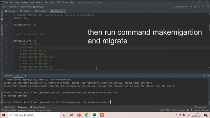The image size is (210, 118).
Task: Click the INSTALLED_APPS = [ line
Action: (x=25, y=41)
